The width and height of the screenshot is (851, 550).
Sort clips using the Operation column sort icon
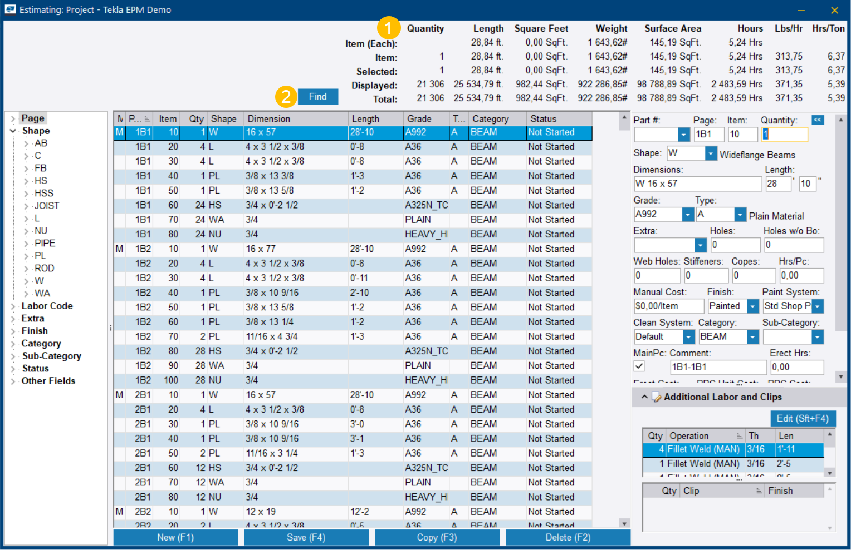click(x=738, y=435)
